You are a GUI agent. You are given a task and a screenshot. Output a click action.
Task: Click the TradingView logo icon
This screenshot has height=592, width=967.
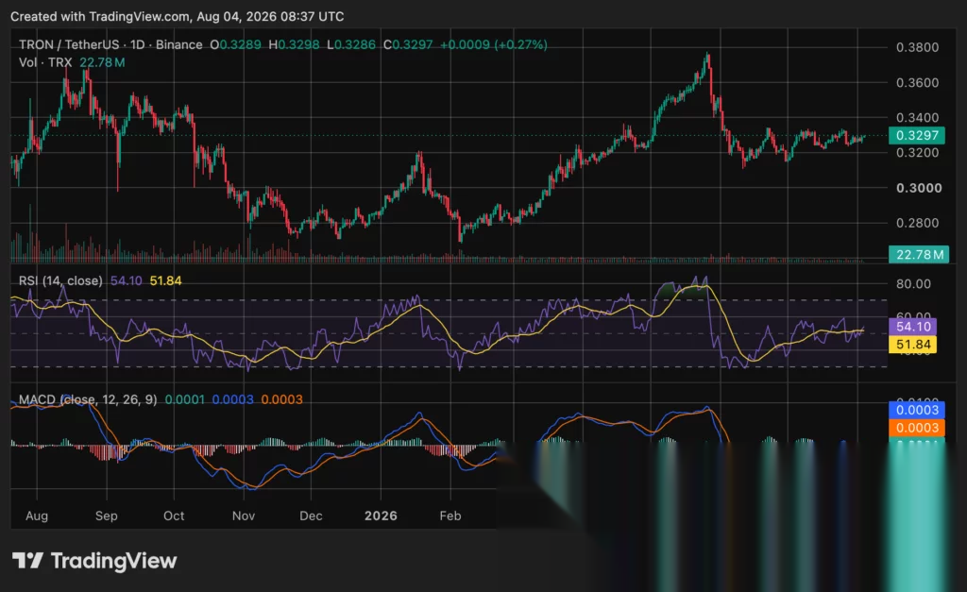coord(27,561)
